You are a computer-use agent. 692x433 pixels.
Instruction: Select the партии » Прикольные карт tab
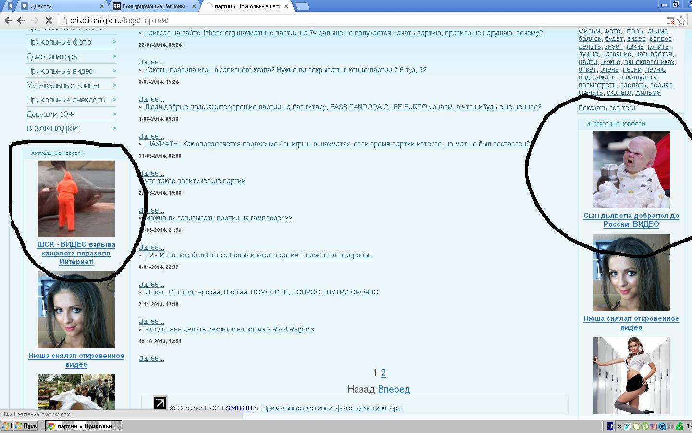click(247, 7)
